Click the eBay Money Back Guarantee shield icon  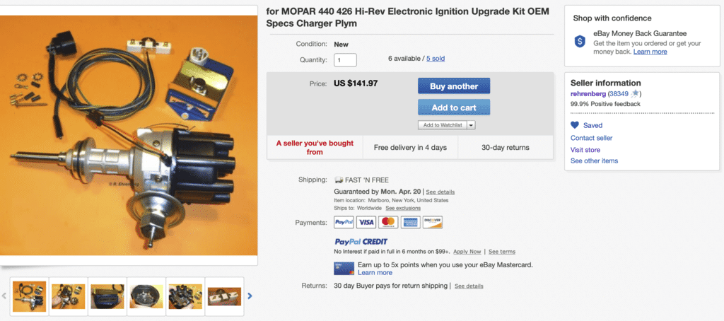coord(580,42)
